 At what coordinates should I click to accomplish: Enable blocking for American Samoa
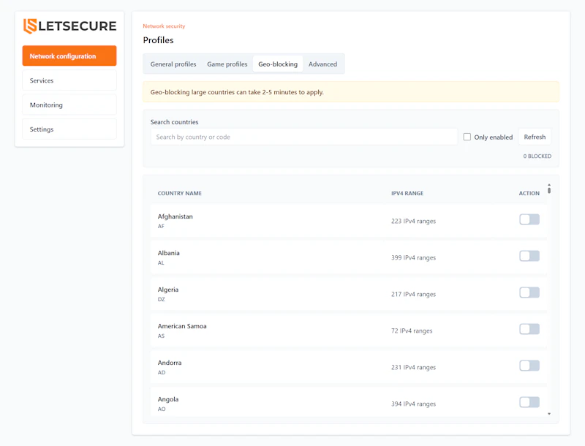click(x=529, y=329)
